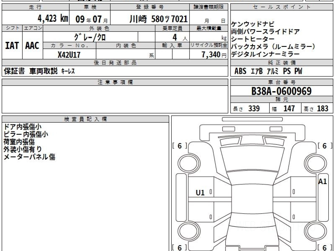This screenshot has height=251, width=335.
Task: Click the 外装色 header
Action: [x=99, y=28]
